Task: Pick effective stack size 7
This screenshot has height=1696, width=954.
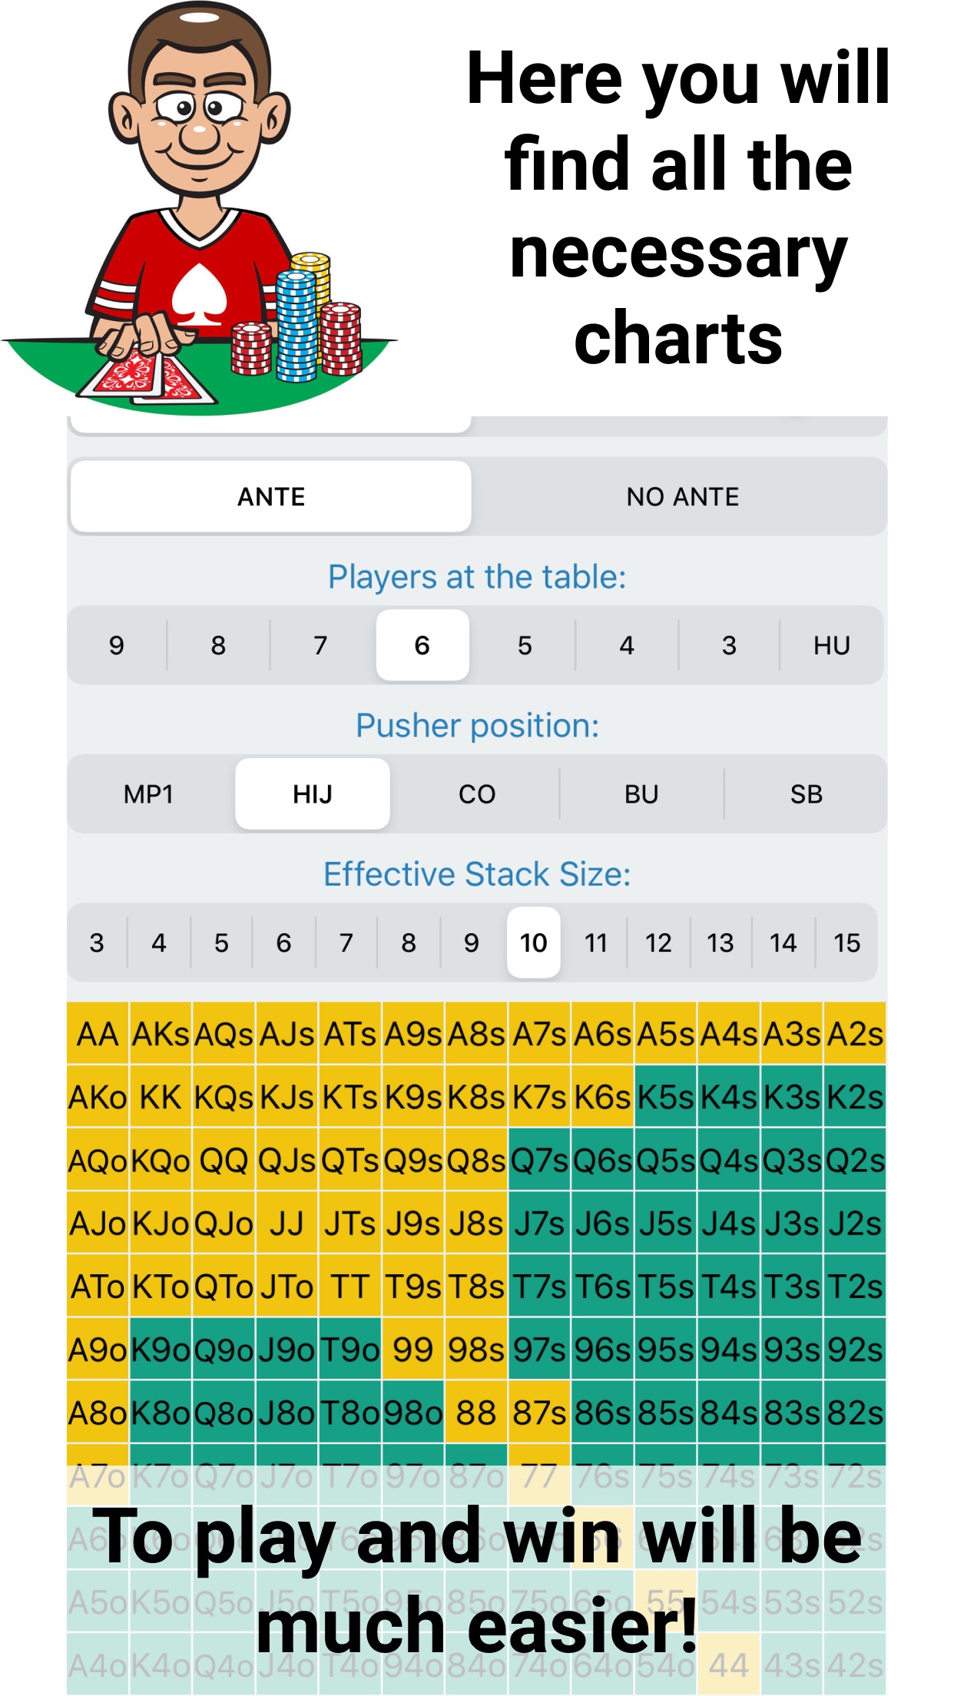Action: [x=346, y=942]
